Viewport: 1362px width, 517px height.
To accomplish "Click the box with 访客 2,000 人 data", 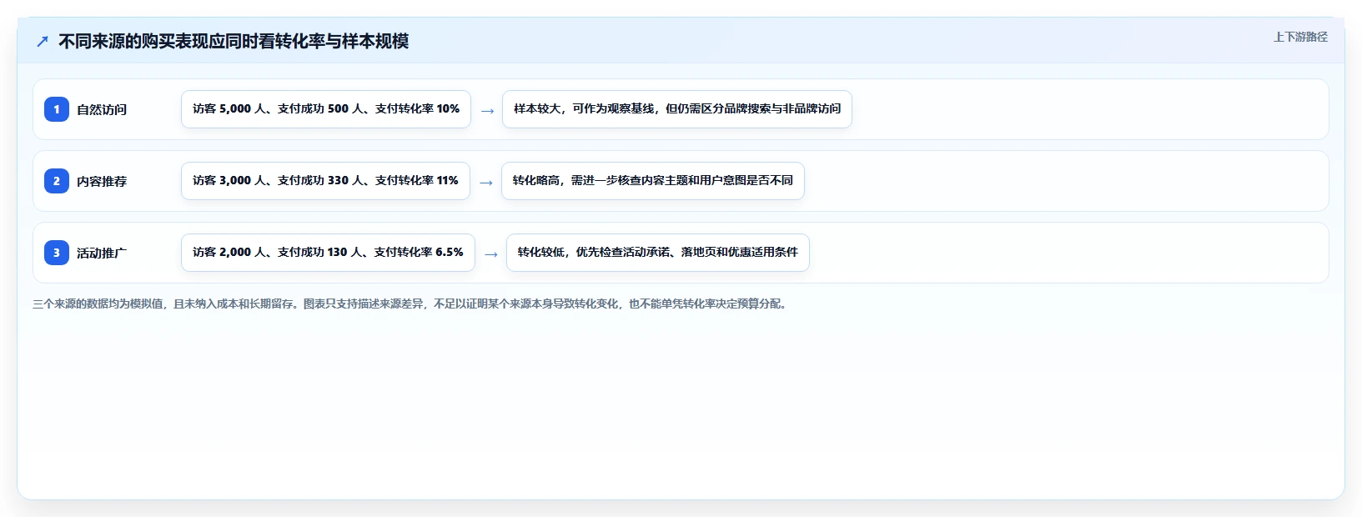I will point(328,253).
